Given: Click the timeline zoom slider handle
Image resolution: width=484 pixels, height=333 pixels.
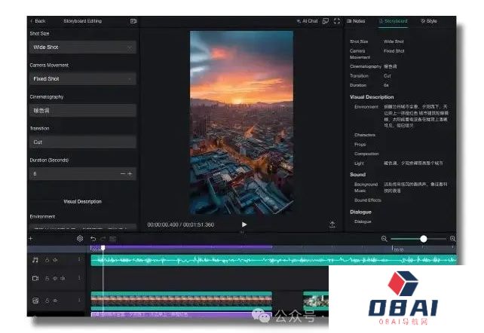Looking at the screenshot, I should coord(424,239).
